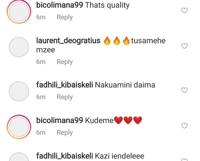The width and height of the screenshot is (200, 161).
Task: Reply to the "Nakuamini daima" comment
Action: [65, 97]
